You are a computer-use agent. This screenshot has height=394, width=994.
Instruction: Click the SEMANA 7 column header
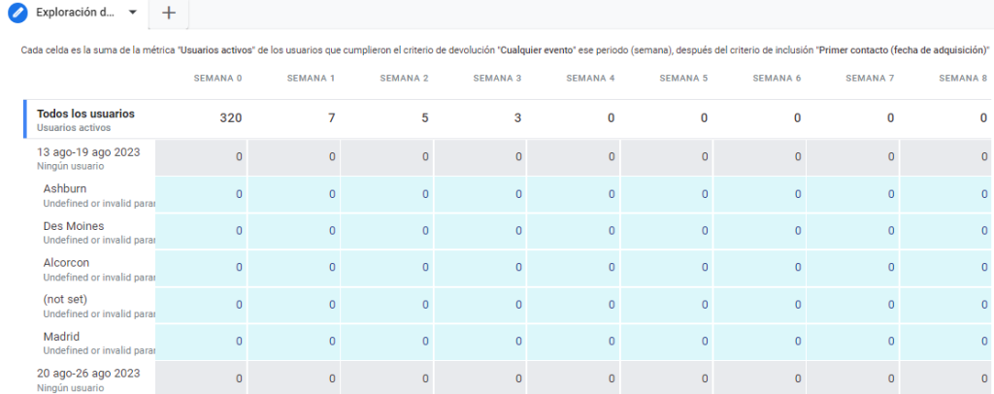[x=870, y=78]
